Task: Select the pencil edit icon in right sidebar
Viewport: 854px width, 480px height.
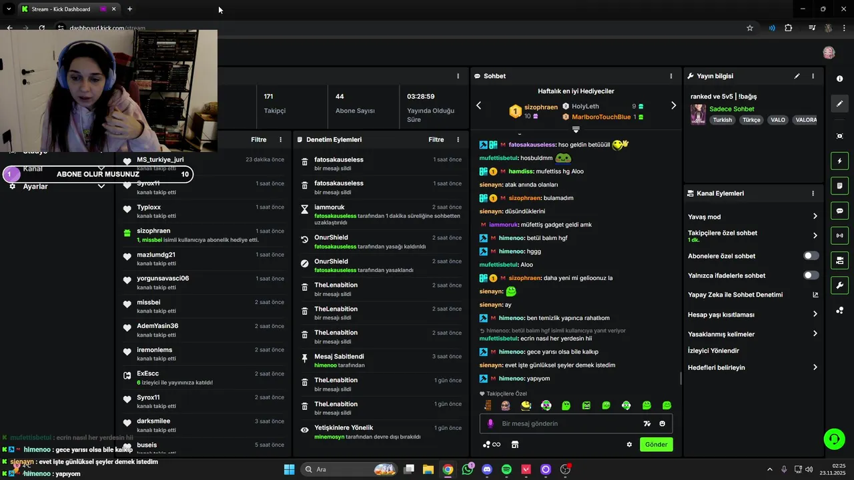Action: click(839, 104)
